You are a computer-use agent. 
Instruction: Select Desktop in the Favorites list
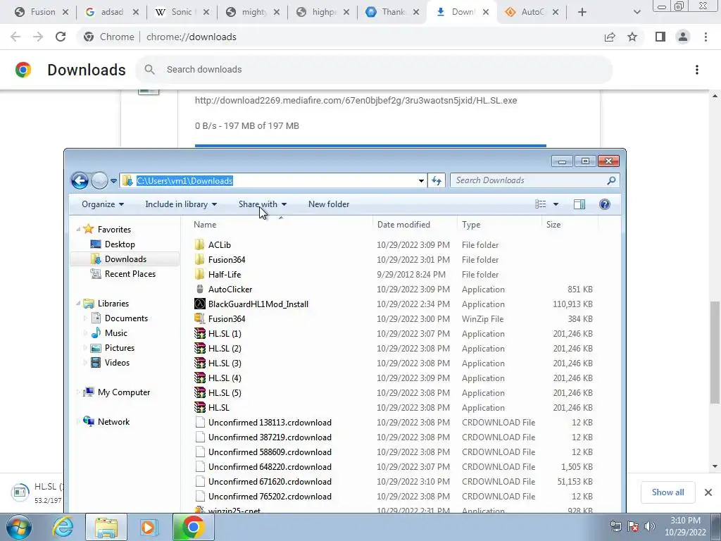pos(120,244)
